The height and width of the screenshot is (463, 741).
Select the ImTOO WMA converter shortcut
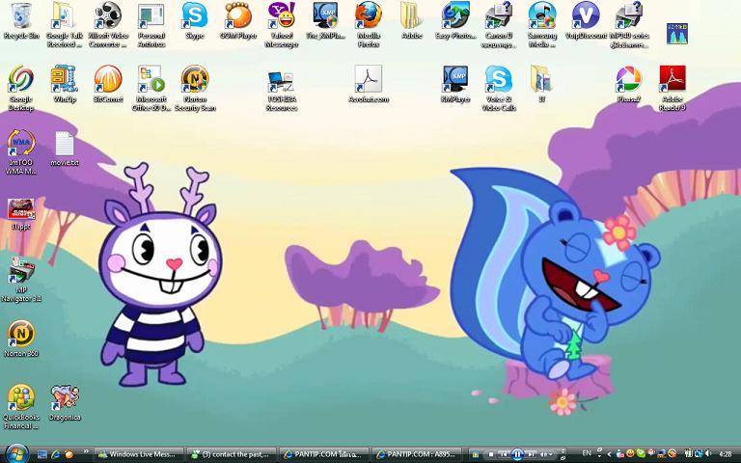click(21, 152)
